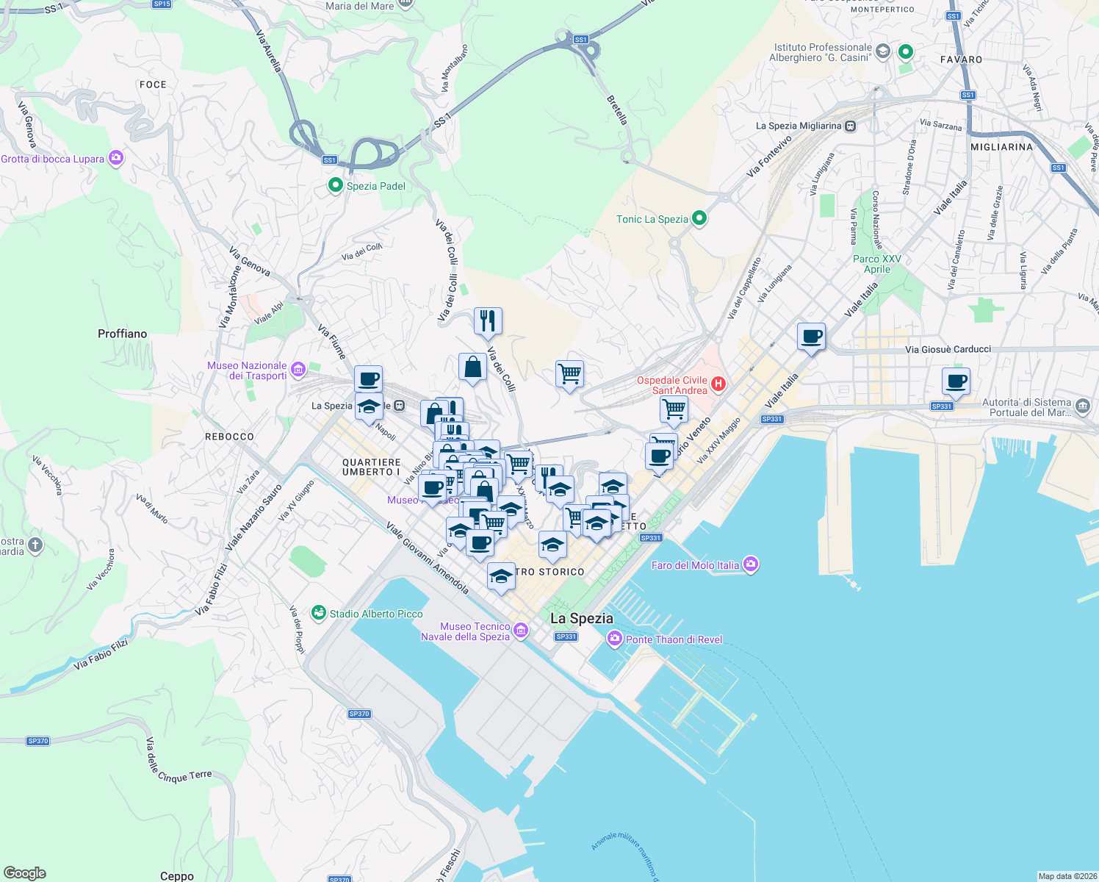Click the Tonic La Spezia gym marker

coord(698,218)
